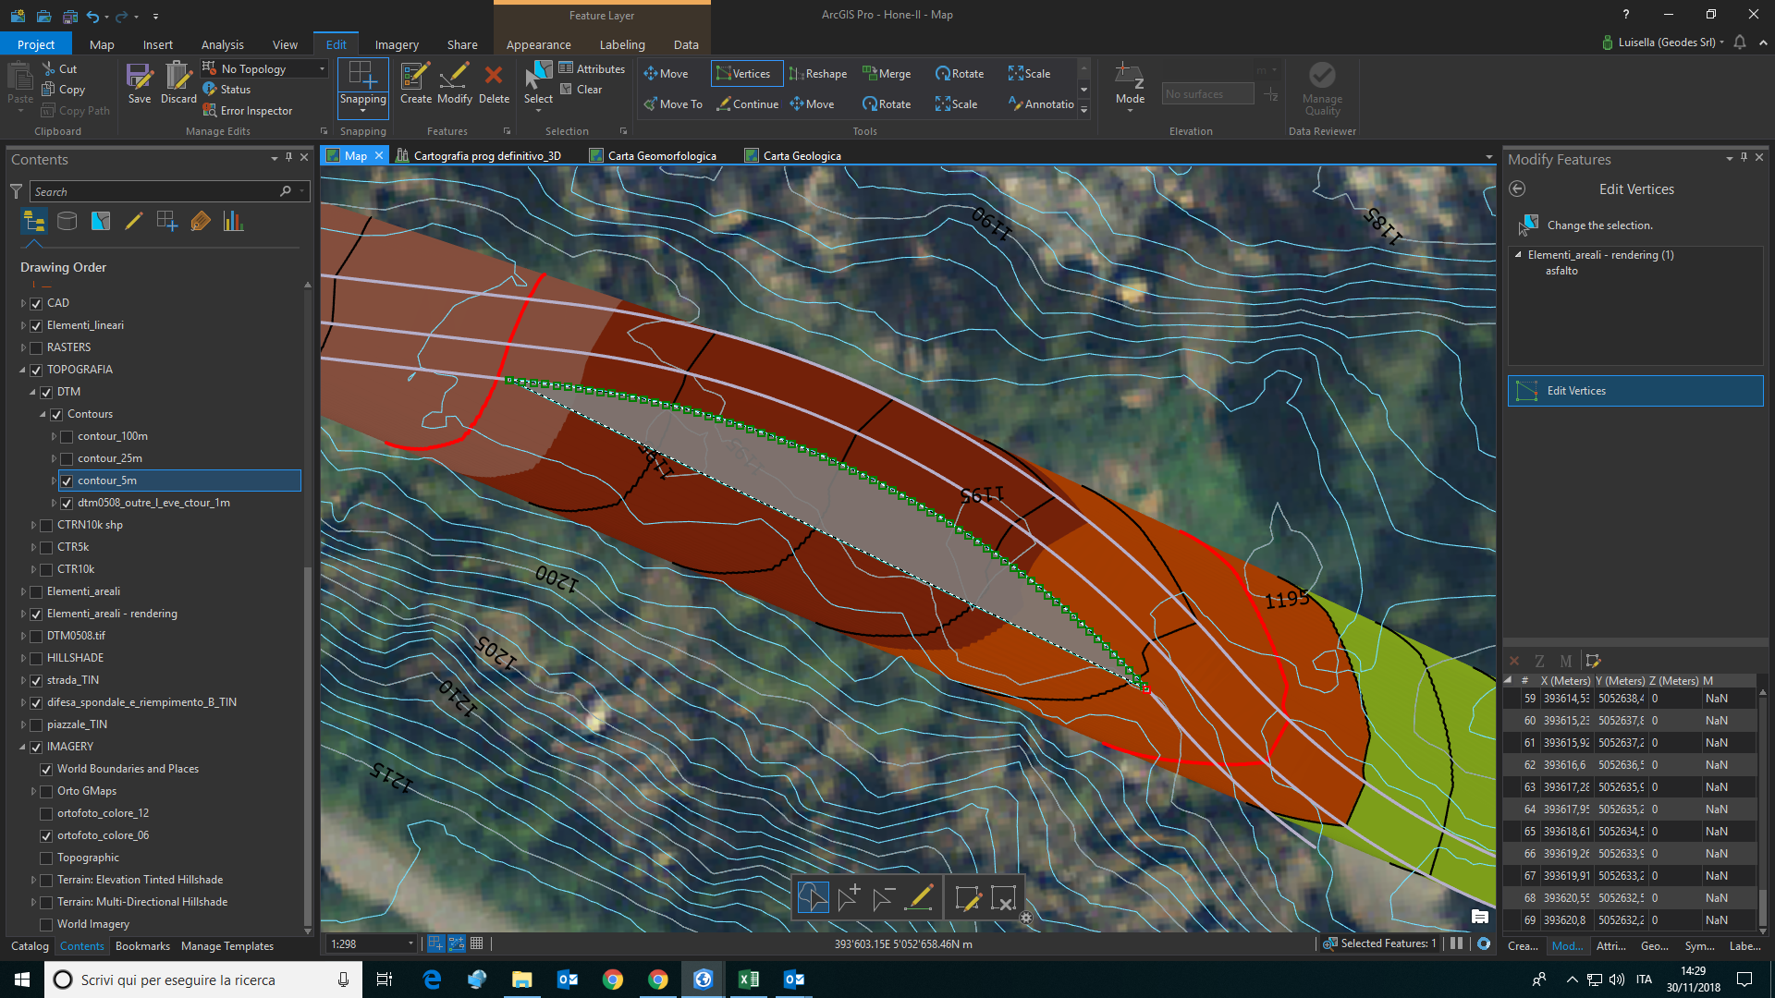The image size is (1775, 998).
Task: Open the No Topology dropdown
Action: pos(322,69)
